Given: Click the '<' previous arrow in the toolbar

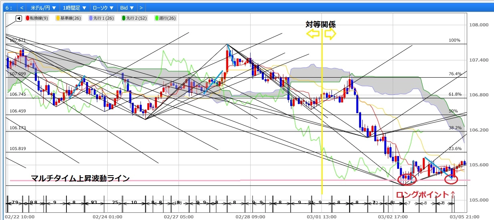Looking at the screenshot, I should [x=22, y=7].
